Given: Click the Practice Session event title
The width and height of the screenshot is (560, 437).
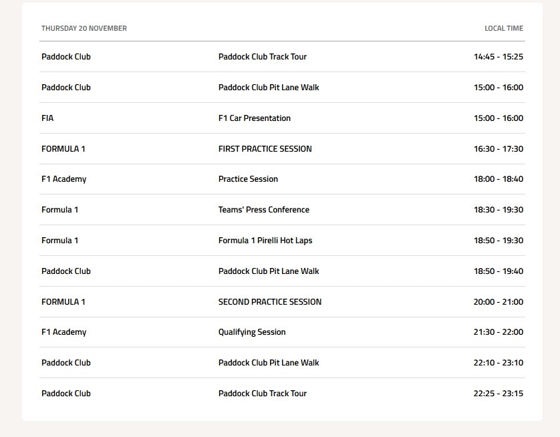Looking at the screenshot, I should 248,179.
